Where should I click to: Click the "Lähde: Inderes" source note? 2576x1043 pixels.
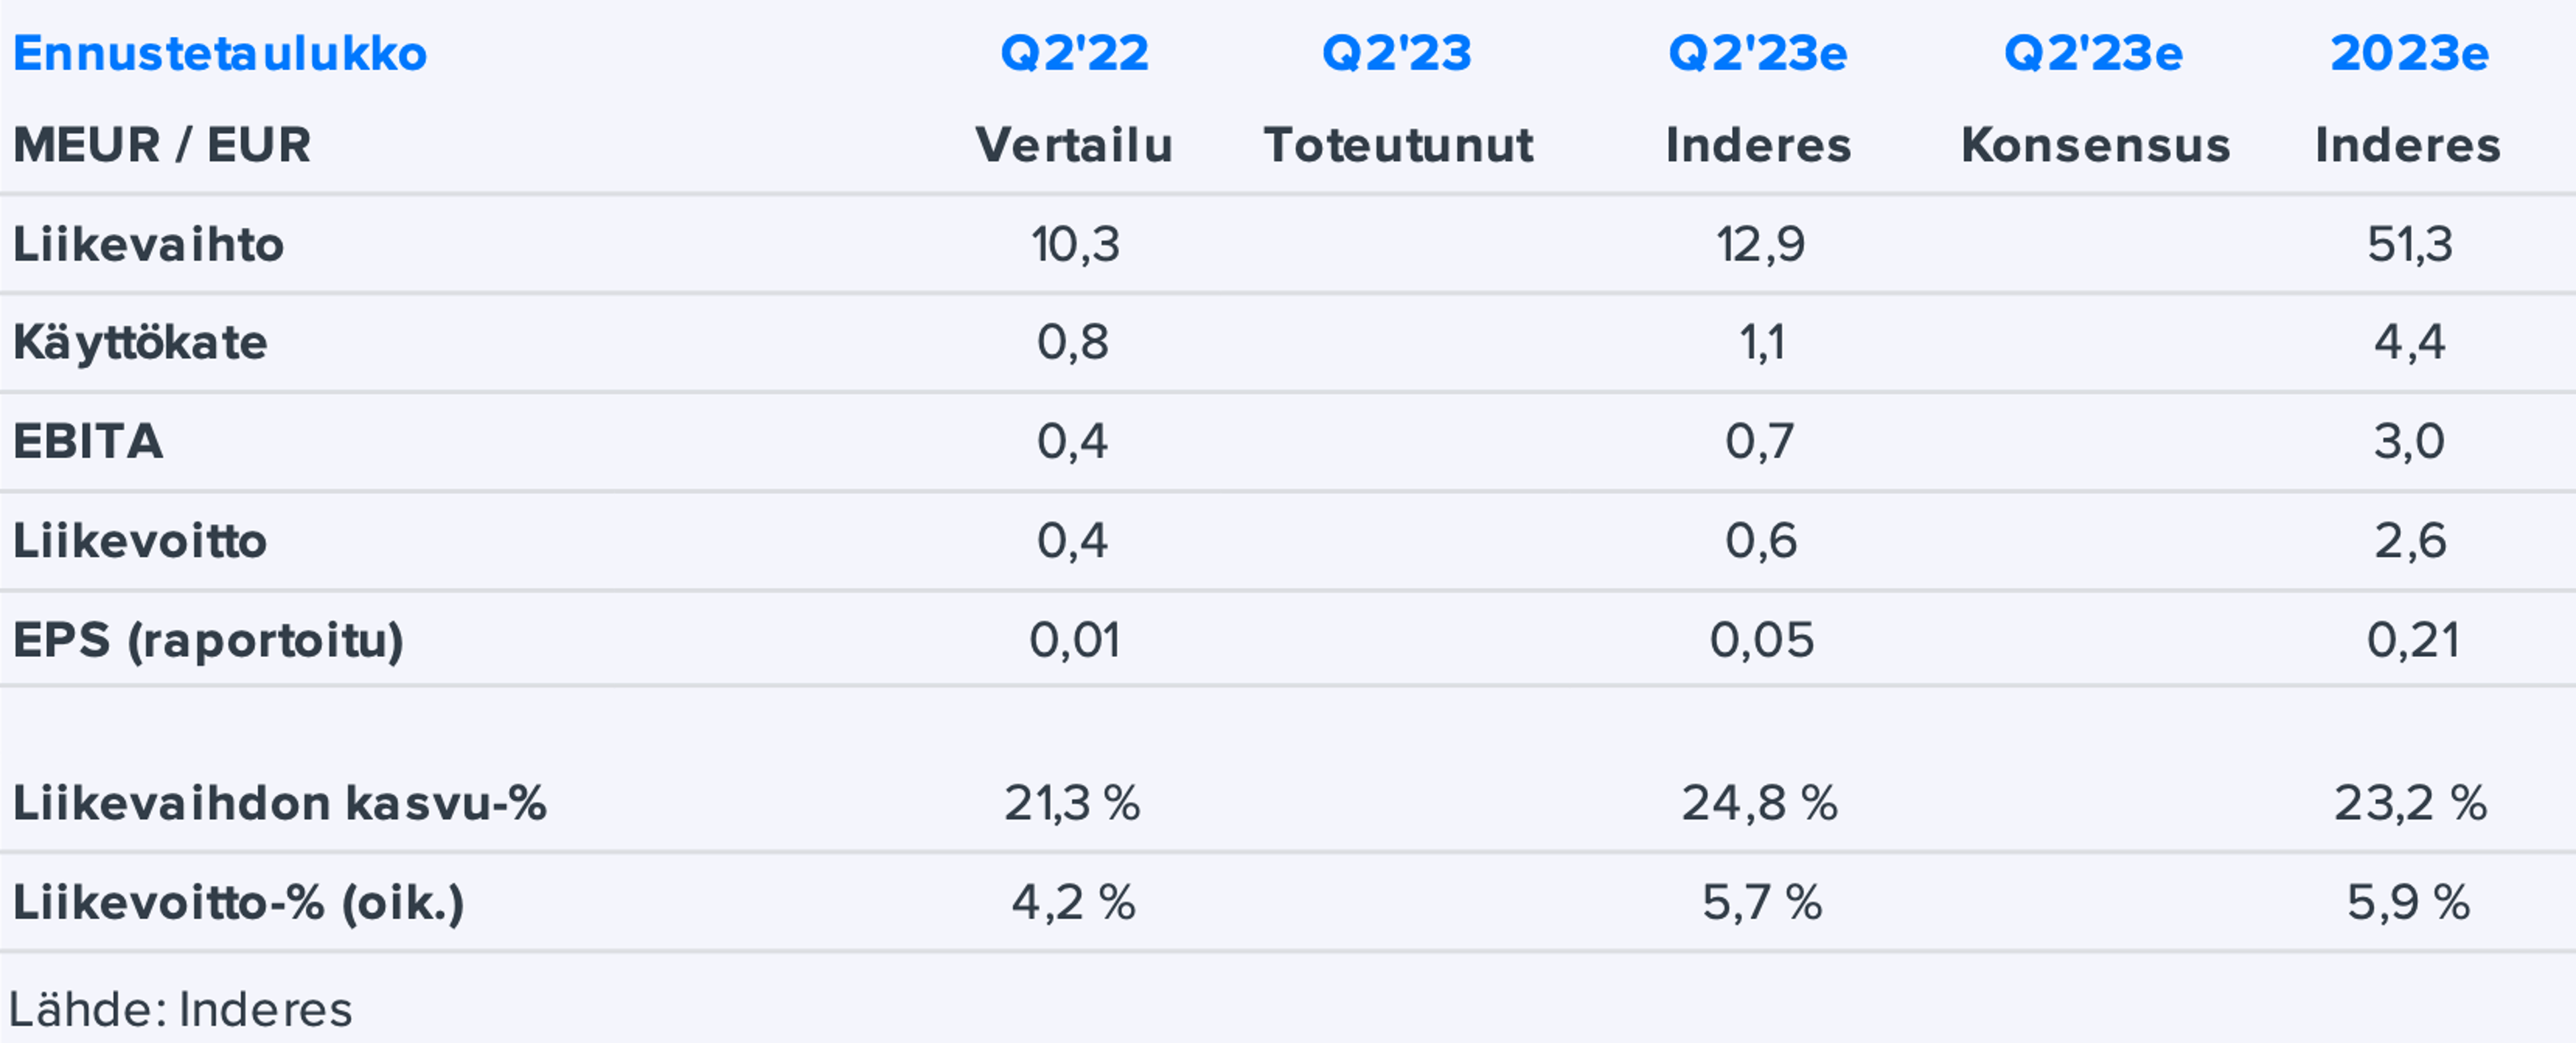(181, 1009)
